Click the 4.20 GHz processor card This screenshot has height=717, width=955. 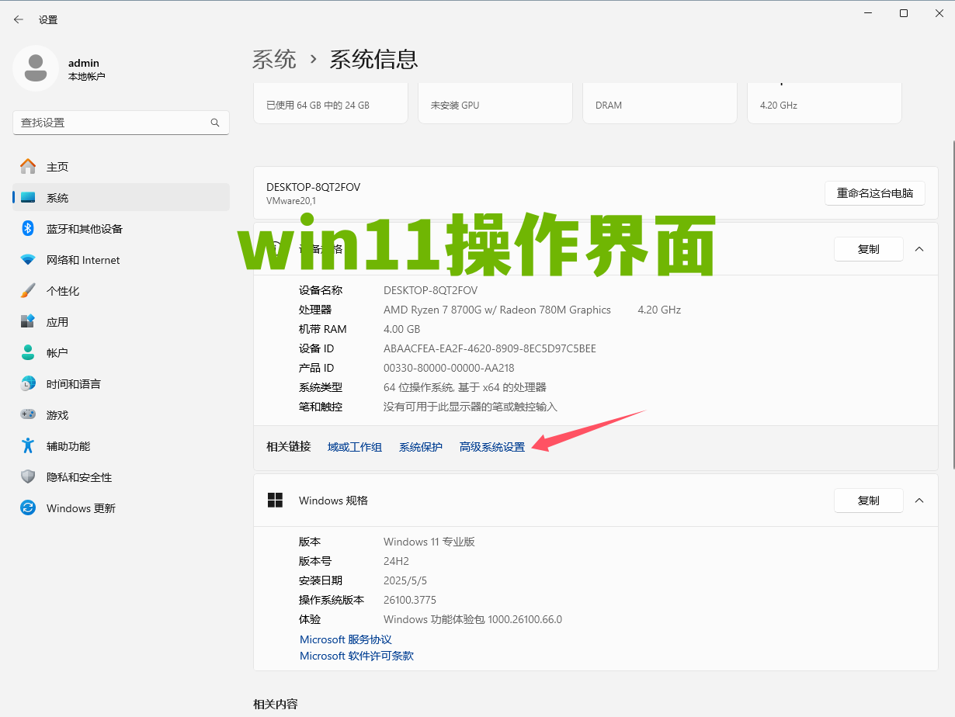tap(825, 102)
